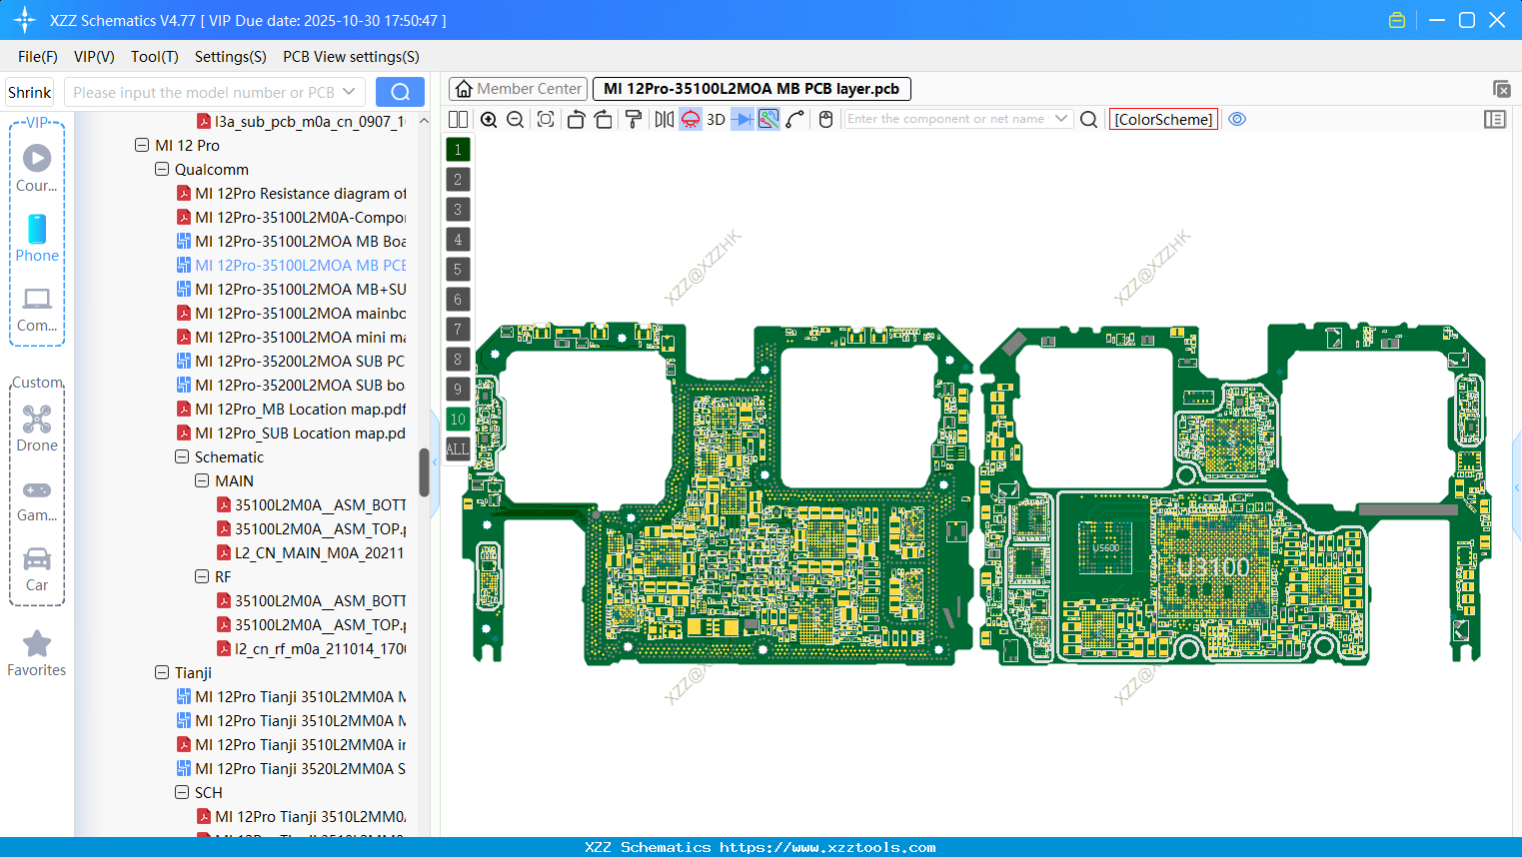
Task: Select layer ALL in the layer list
Action: tap(457, 448)
